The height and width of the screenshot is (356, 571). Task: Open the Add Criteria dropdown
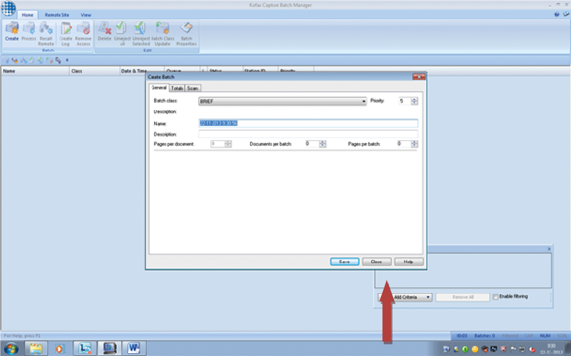428,297
